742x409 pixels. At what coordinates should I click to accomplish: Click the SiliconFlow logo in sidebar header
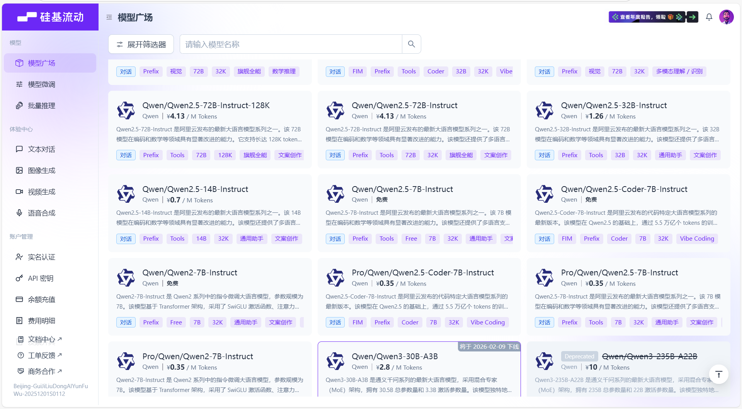pos(50,17)
